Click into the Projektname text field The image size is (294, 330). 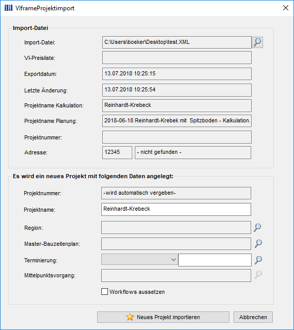point(176,209)
